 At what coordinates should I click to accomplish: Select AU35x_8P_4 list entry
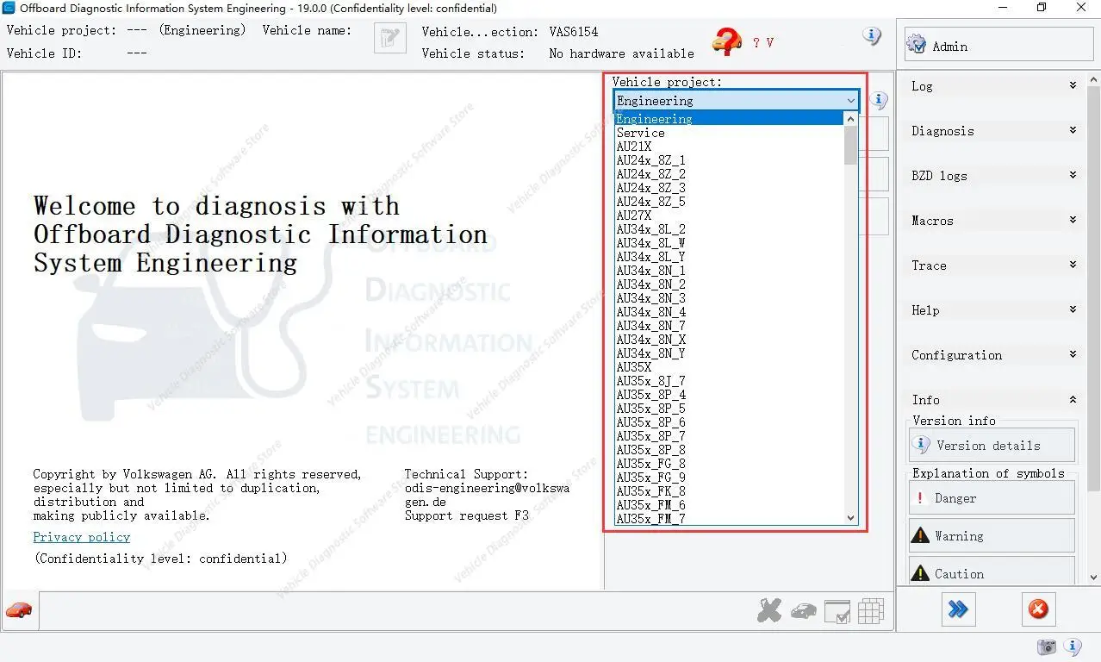click(729, 395)
